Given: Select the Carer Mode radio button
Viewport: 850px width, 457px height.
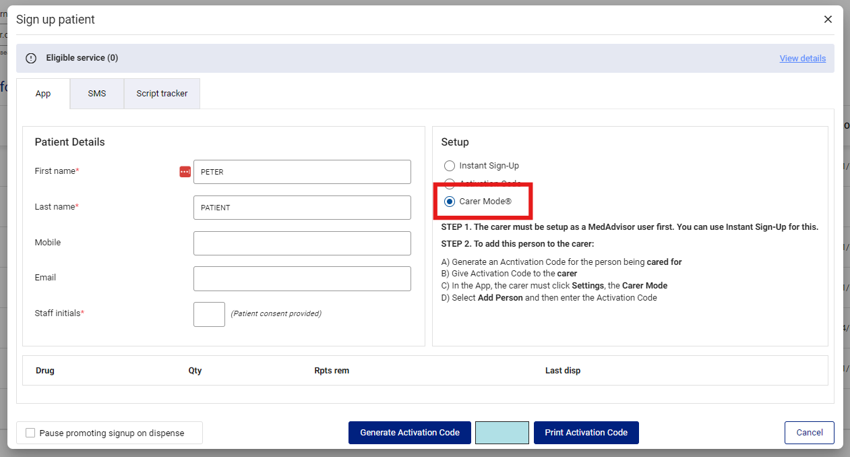Looking at the screenshot, I should (x=450, y=202).
